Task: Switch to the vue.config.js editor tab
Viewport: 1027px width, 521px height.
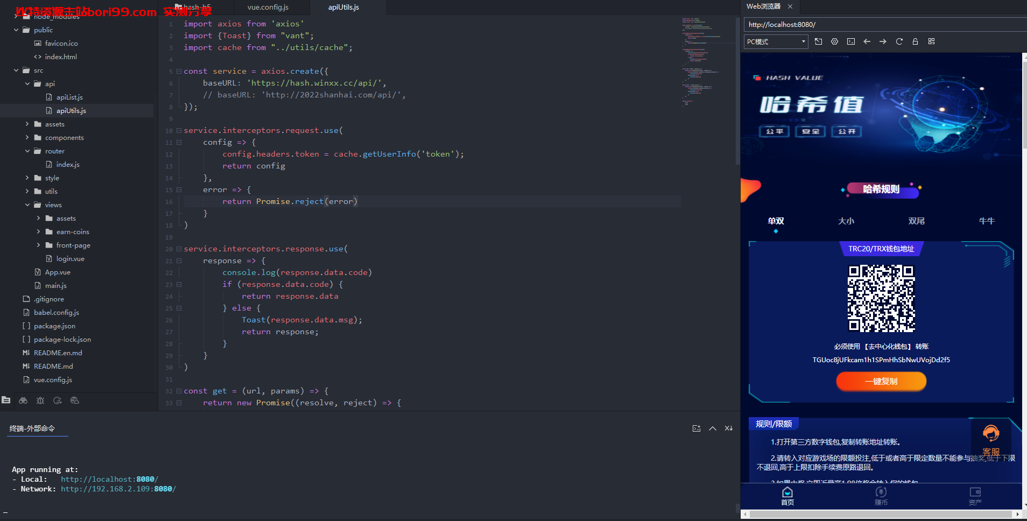Action: coord(268,7)
